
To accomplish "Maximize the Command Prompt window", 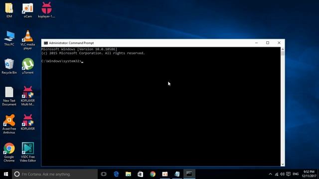I will (268, 43).
